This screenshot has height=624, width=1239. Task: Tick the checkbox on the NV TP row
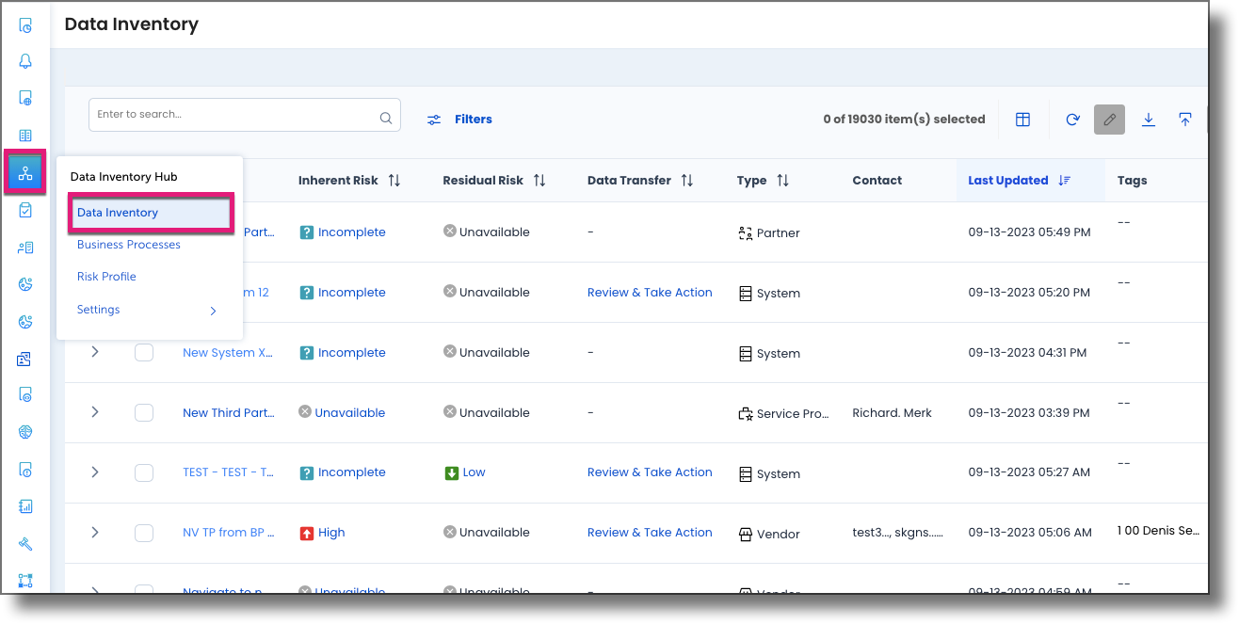(143, 533)
